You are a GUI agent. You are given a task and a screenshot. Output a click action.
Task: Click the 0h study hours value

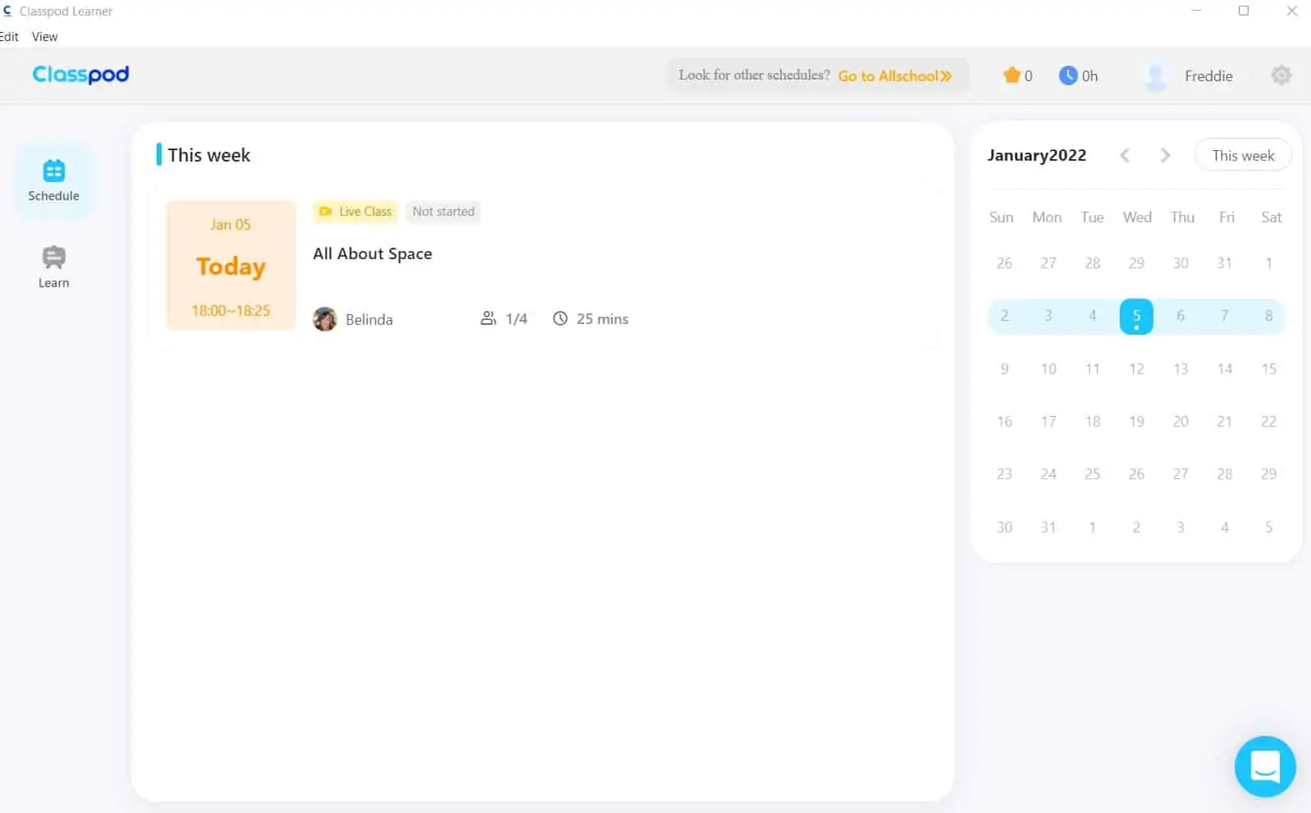[1089, 76]
